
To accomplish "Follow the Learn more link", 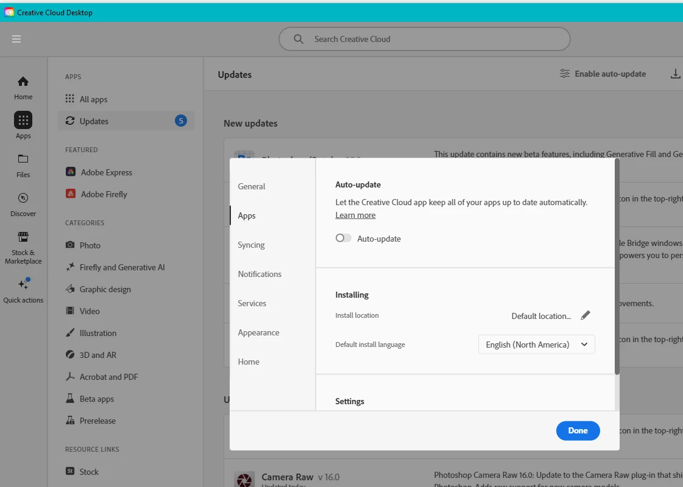I will pyautogui.click(x=355, y=215).
